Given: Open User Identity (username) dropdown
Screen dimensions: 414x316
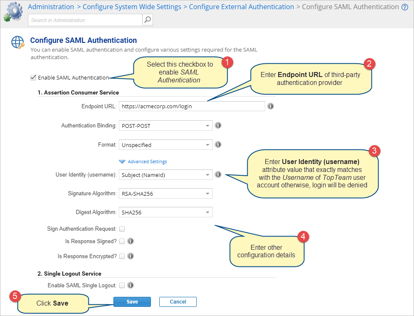Looking at the screenshot, I should click(166, 175).
